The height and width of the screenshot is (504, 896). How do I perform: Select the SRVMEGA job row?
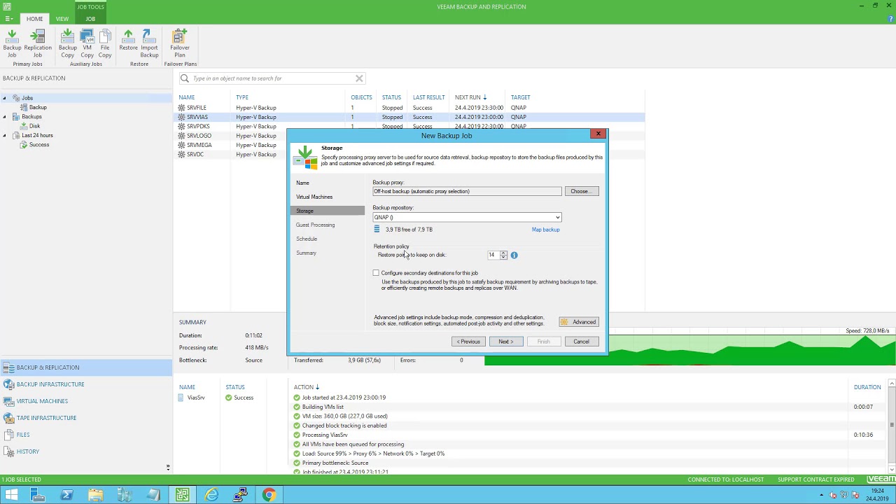pos(409,145)
